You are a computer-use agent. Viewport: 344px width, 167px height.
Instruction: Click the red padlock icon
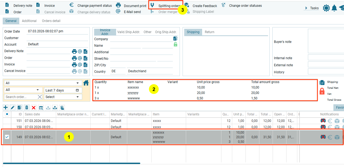click(x=322, y=91)
